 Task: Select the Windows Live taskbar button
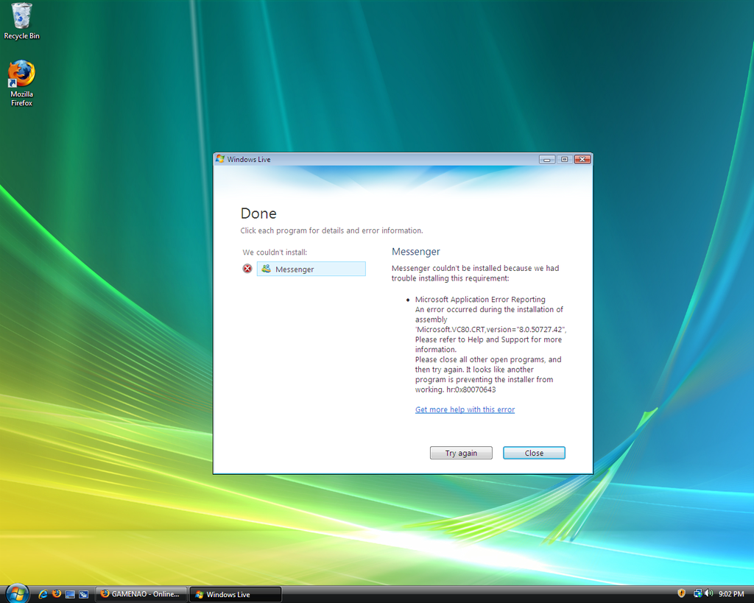(236, 594)
